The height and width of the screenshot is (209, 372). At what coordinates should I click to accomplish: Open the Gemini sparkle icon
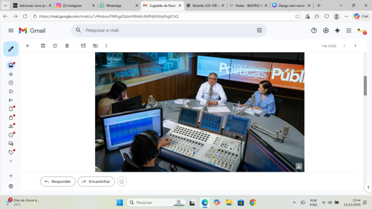[x=337, y=30]
